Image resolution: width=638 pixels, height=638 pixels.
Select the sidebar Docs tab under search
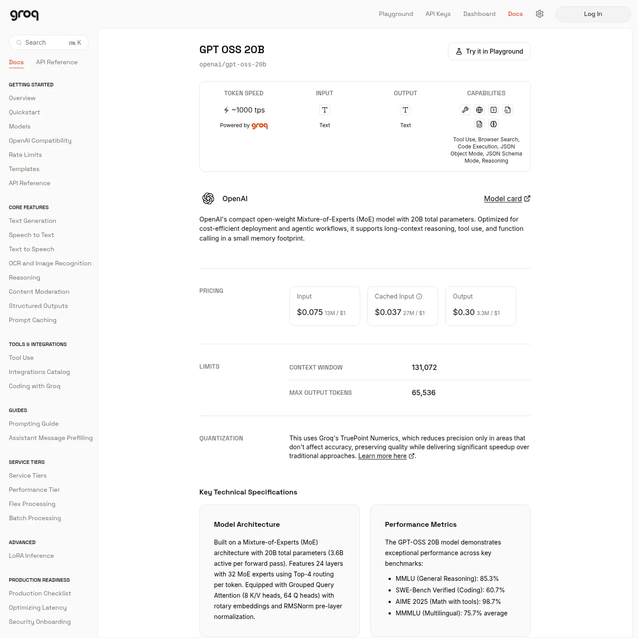pos(16,62)
